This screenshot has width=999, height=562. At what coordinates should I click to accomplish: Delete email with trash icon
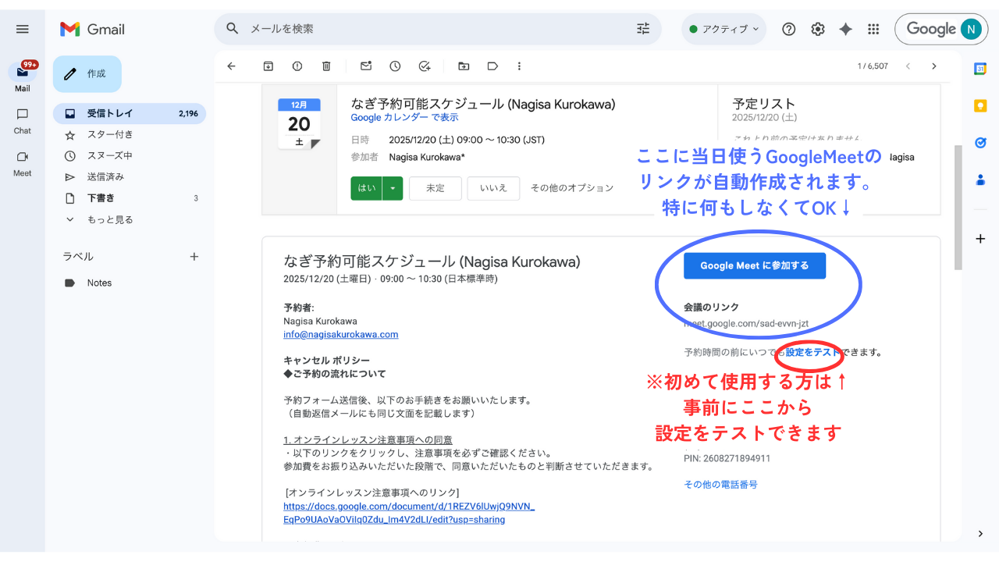[326, 66]
